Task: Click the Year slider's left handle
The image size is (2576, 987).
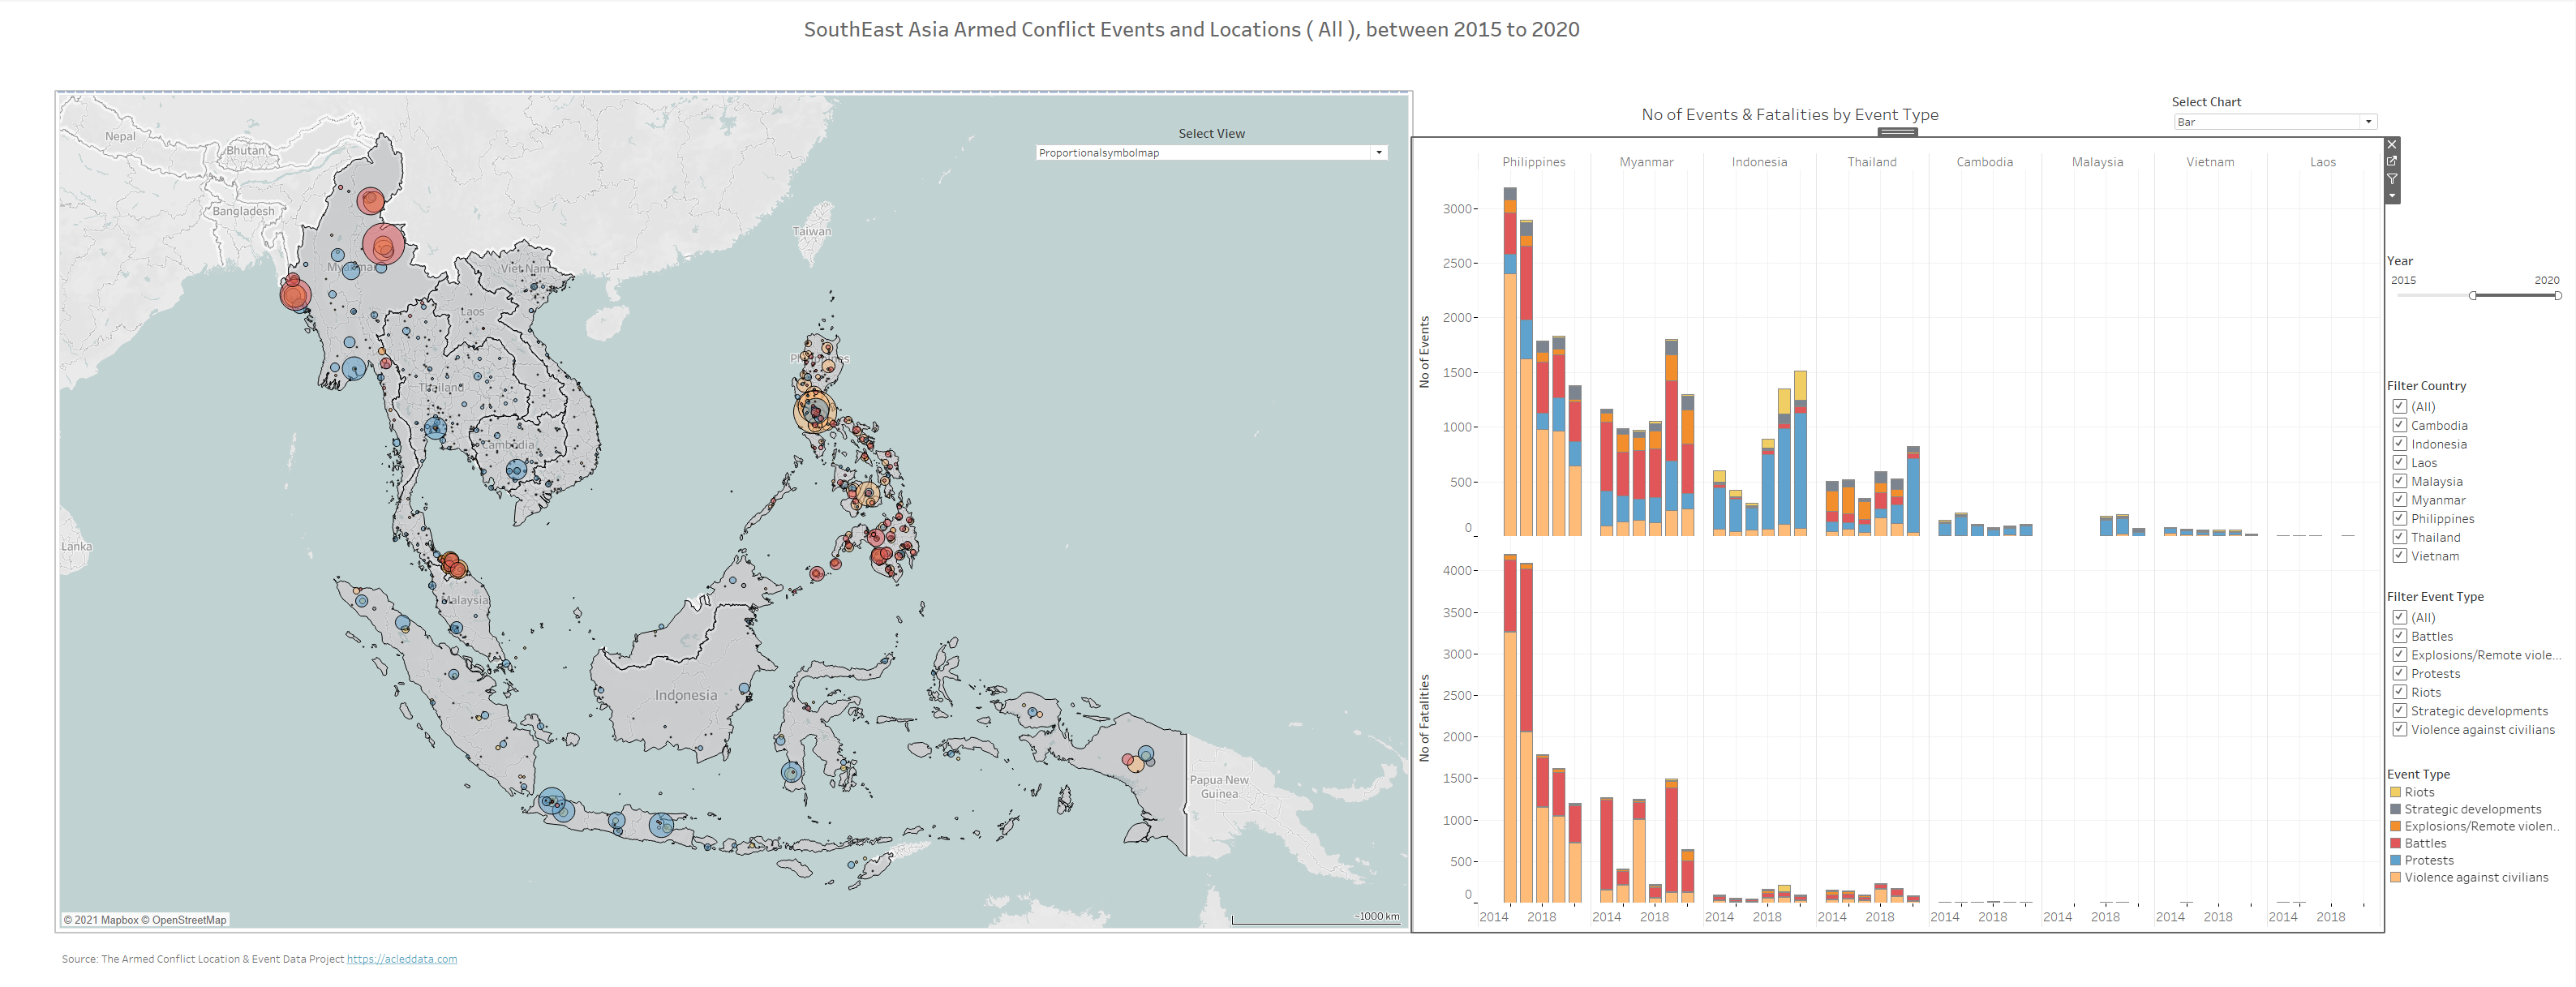Action: pos(2473,296)
